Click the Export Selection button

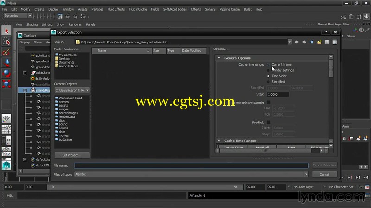click(324, 165)
